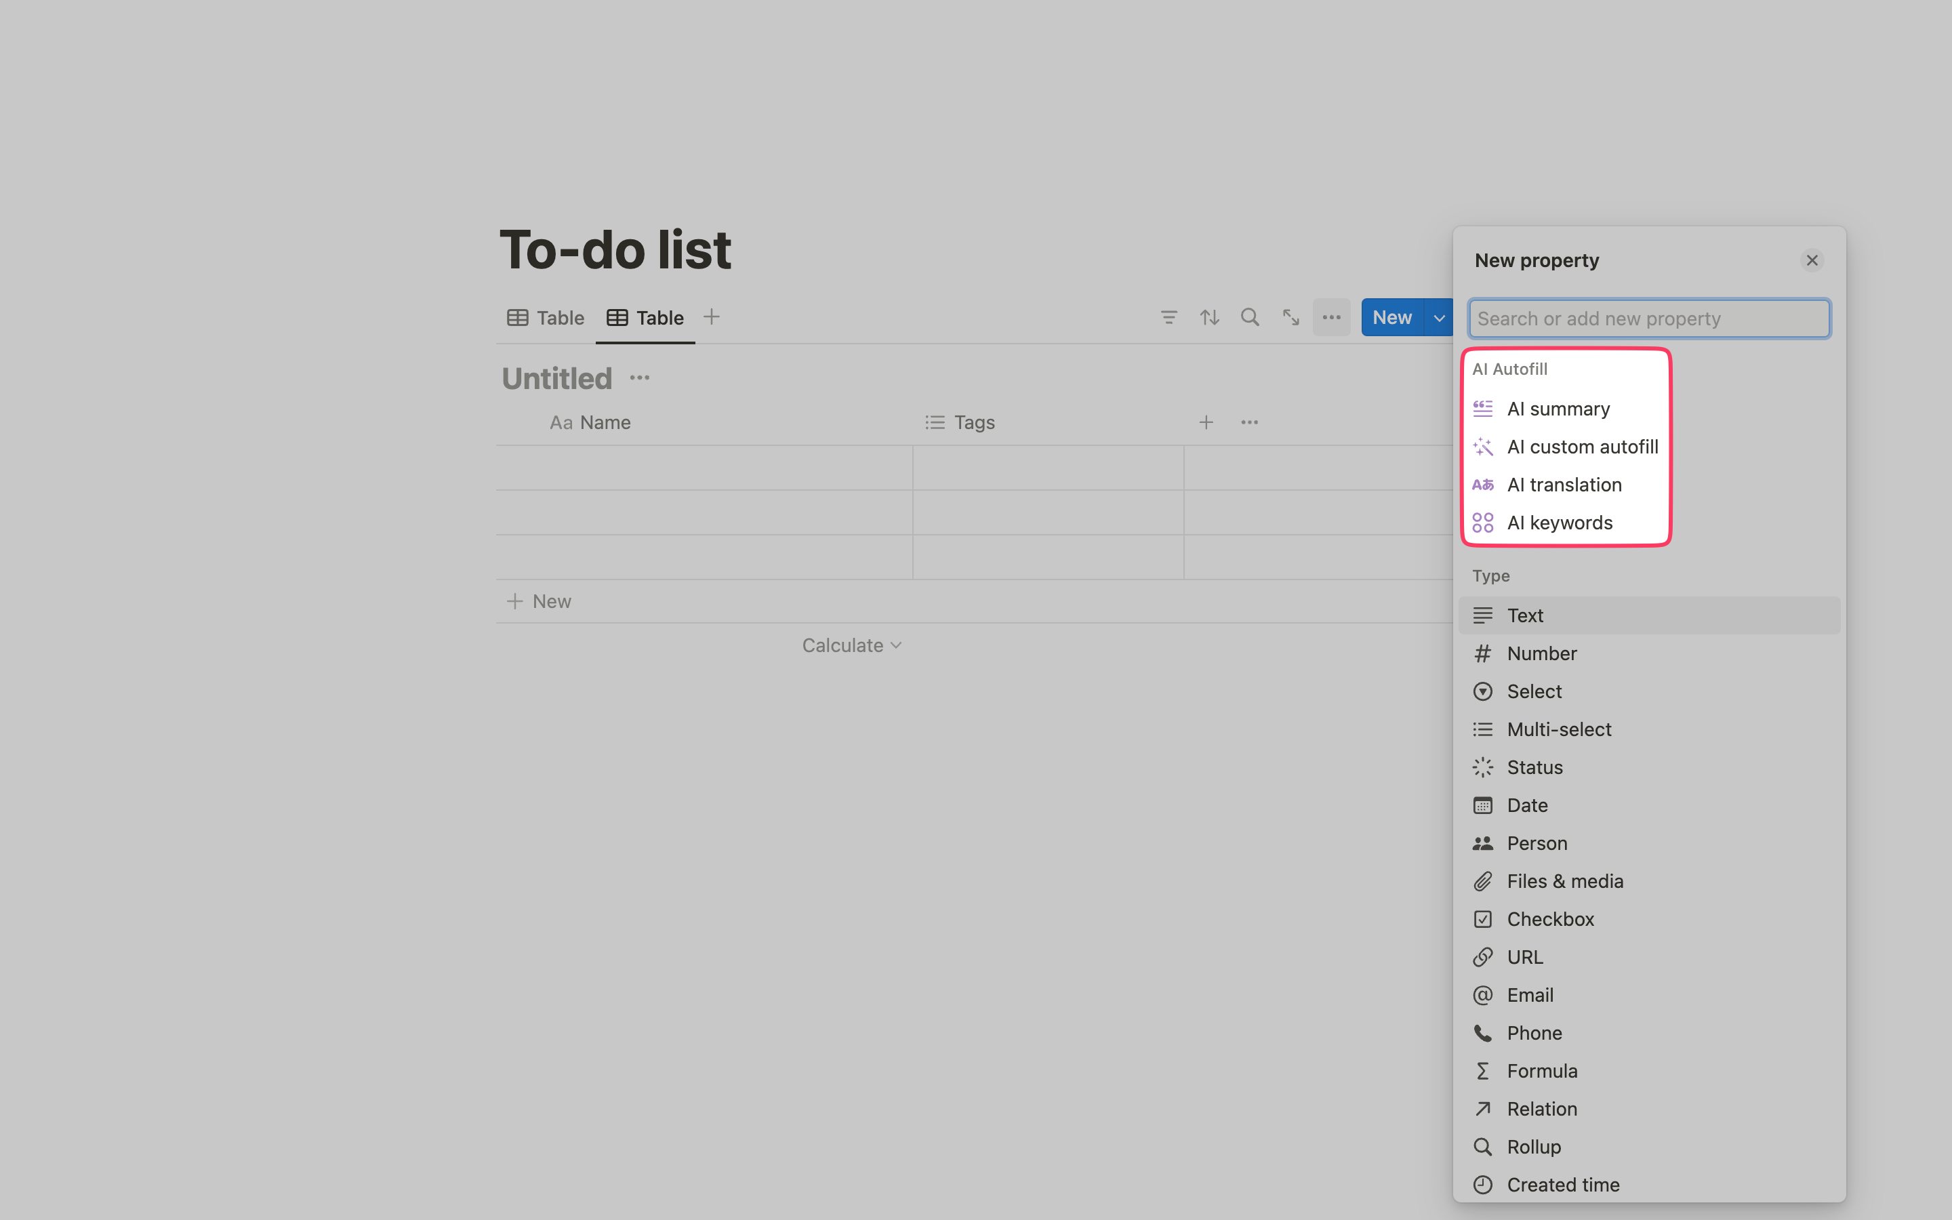
Task: Click the To-do list page title
Action: 615,249
